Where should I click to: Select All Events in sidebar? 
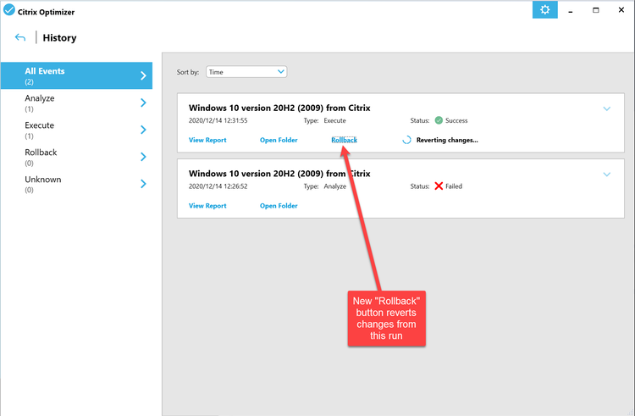[x=76, y=75]
